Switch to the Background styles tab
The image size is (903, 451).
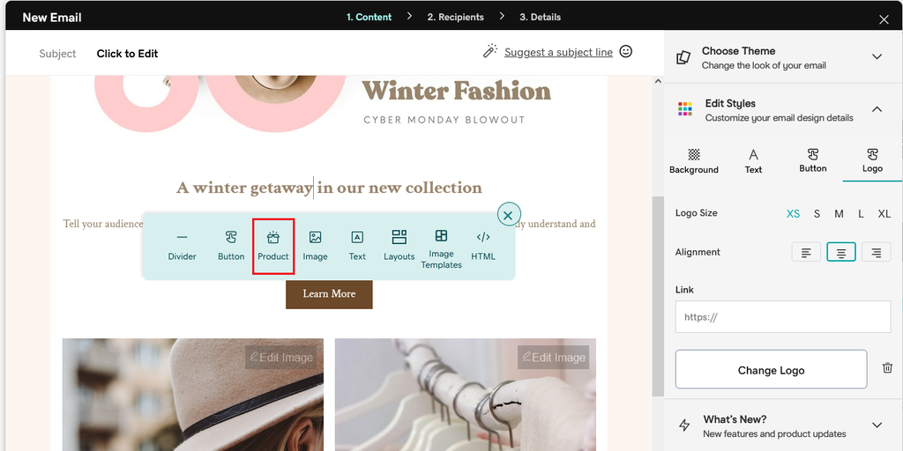694,160
